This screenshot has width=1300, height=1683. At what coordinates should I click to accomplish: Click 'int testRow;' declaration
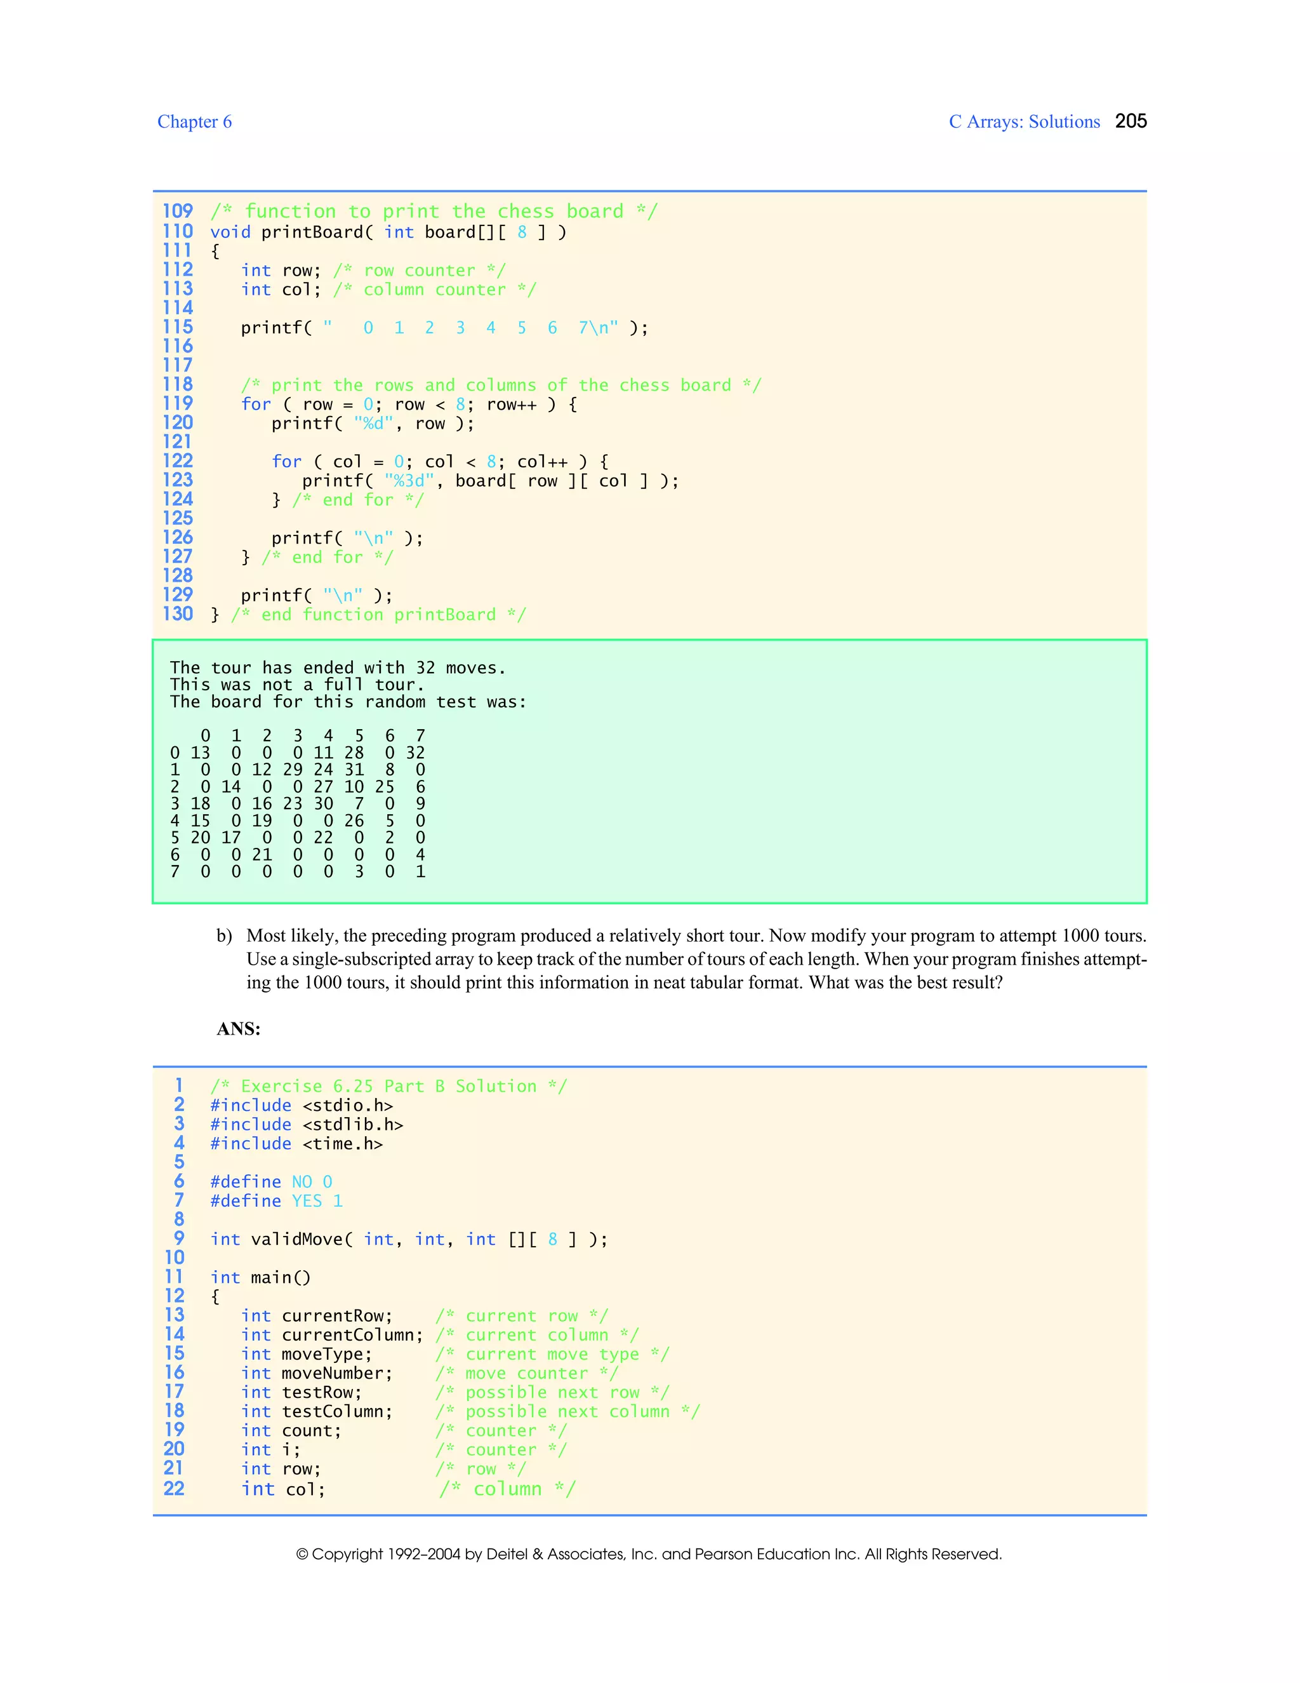click(x=301, y=1393)
